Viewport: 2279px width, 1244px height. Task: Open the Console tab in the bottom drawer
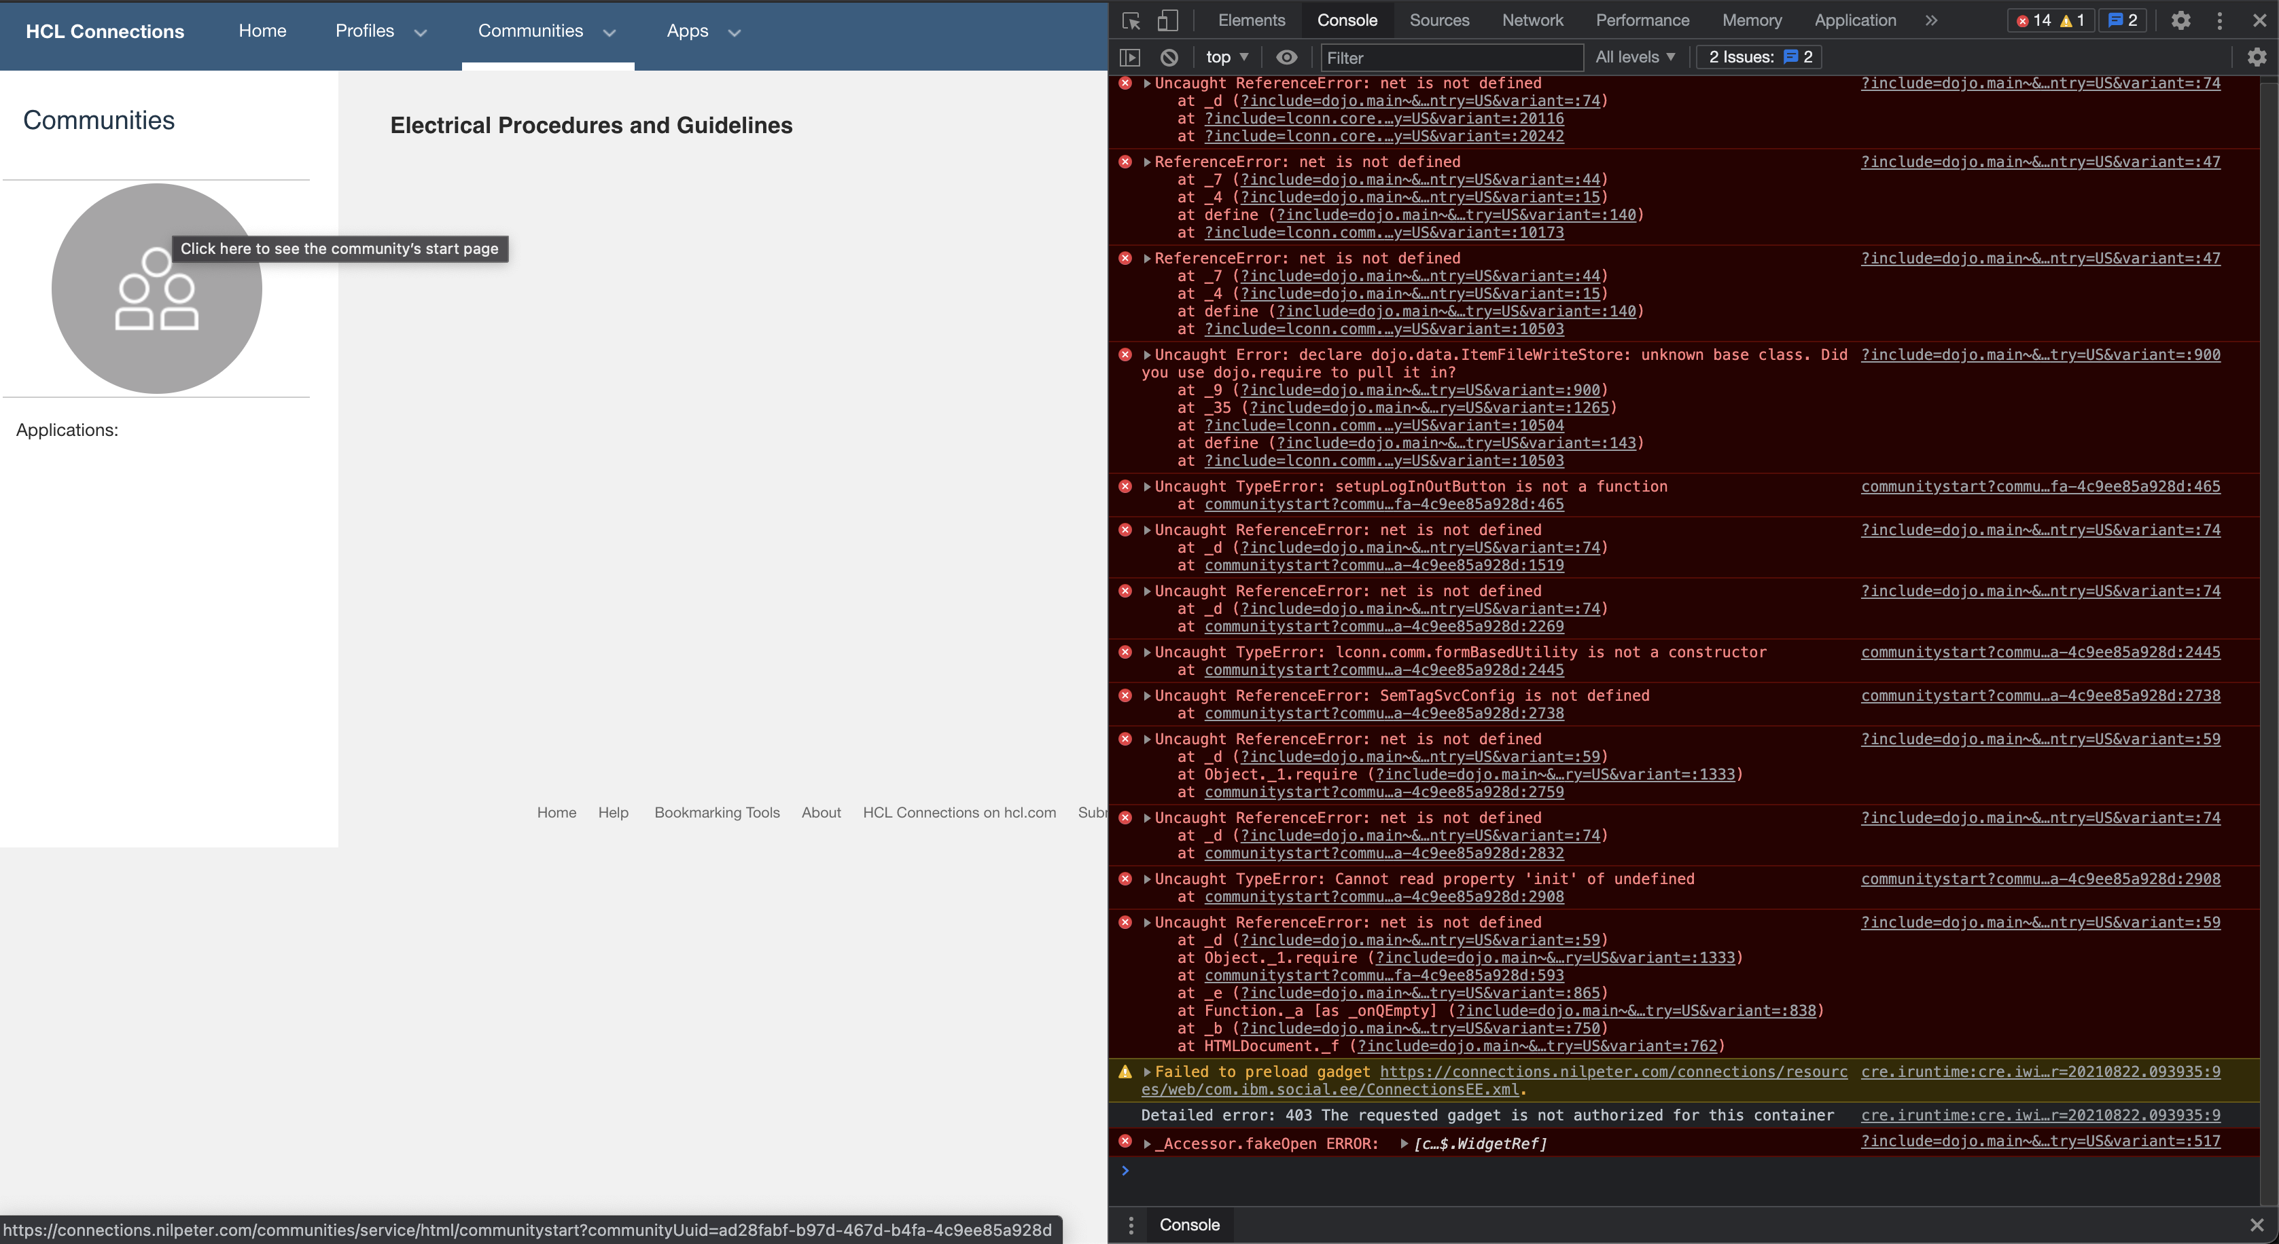pyautogui.click(x=1189, y=1224)
